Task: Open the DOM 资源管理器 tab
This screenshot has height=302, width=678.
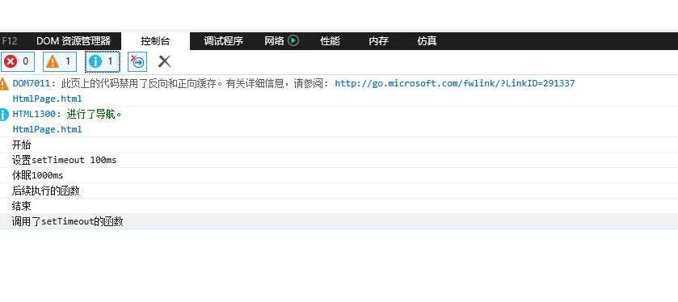Action: 73,41
